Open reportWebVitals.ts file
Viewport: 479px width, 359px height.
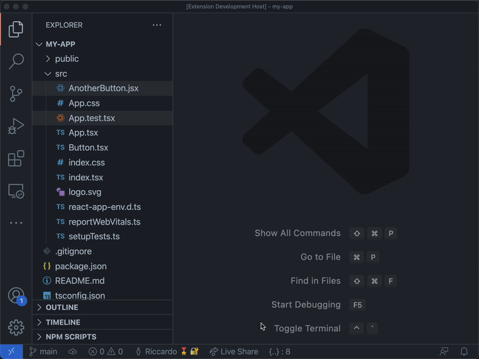tap(102, 221)
